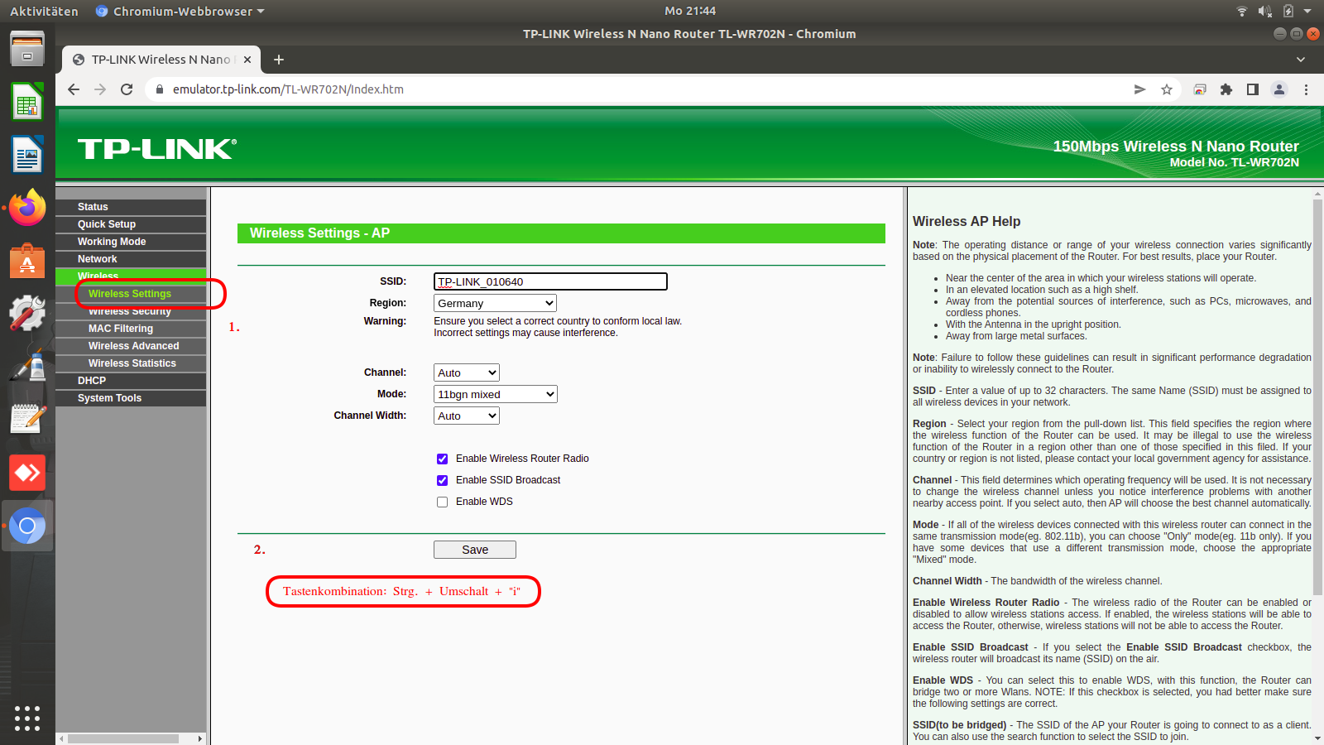Bookmark this page with the star
The height and width of the screenshot is (745, 1324).
[x=1167, y=89]
